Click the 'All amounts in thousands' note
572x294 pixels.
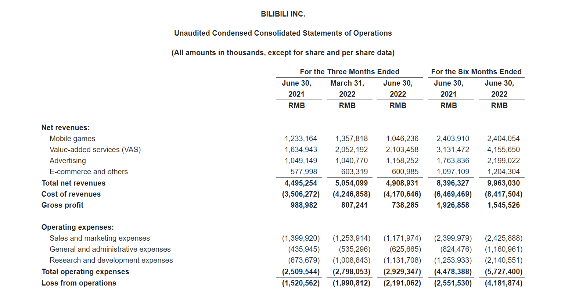click(283, 53)
